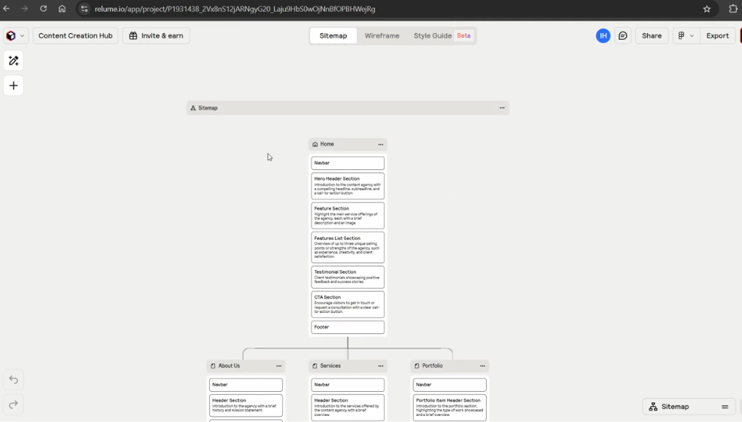
Task: Select the About Us Header Section block
Action: click(246, 406)
